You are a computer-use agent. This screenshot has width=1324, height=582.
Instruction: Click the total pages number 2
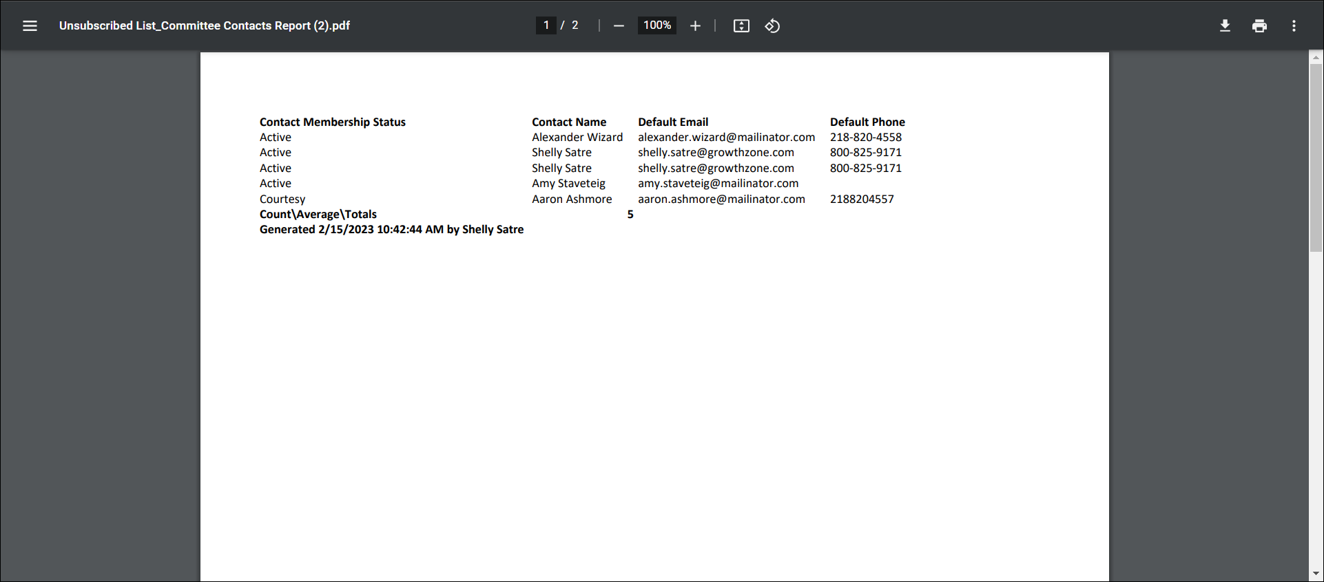(575, 25)
